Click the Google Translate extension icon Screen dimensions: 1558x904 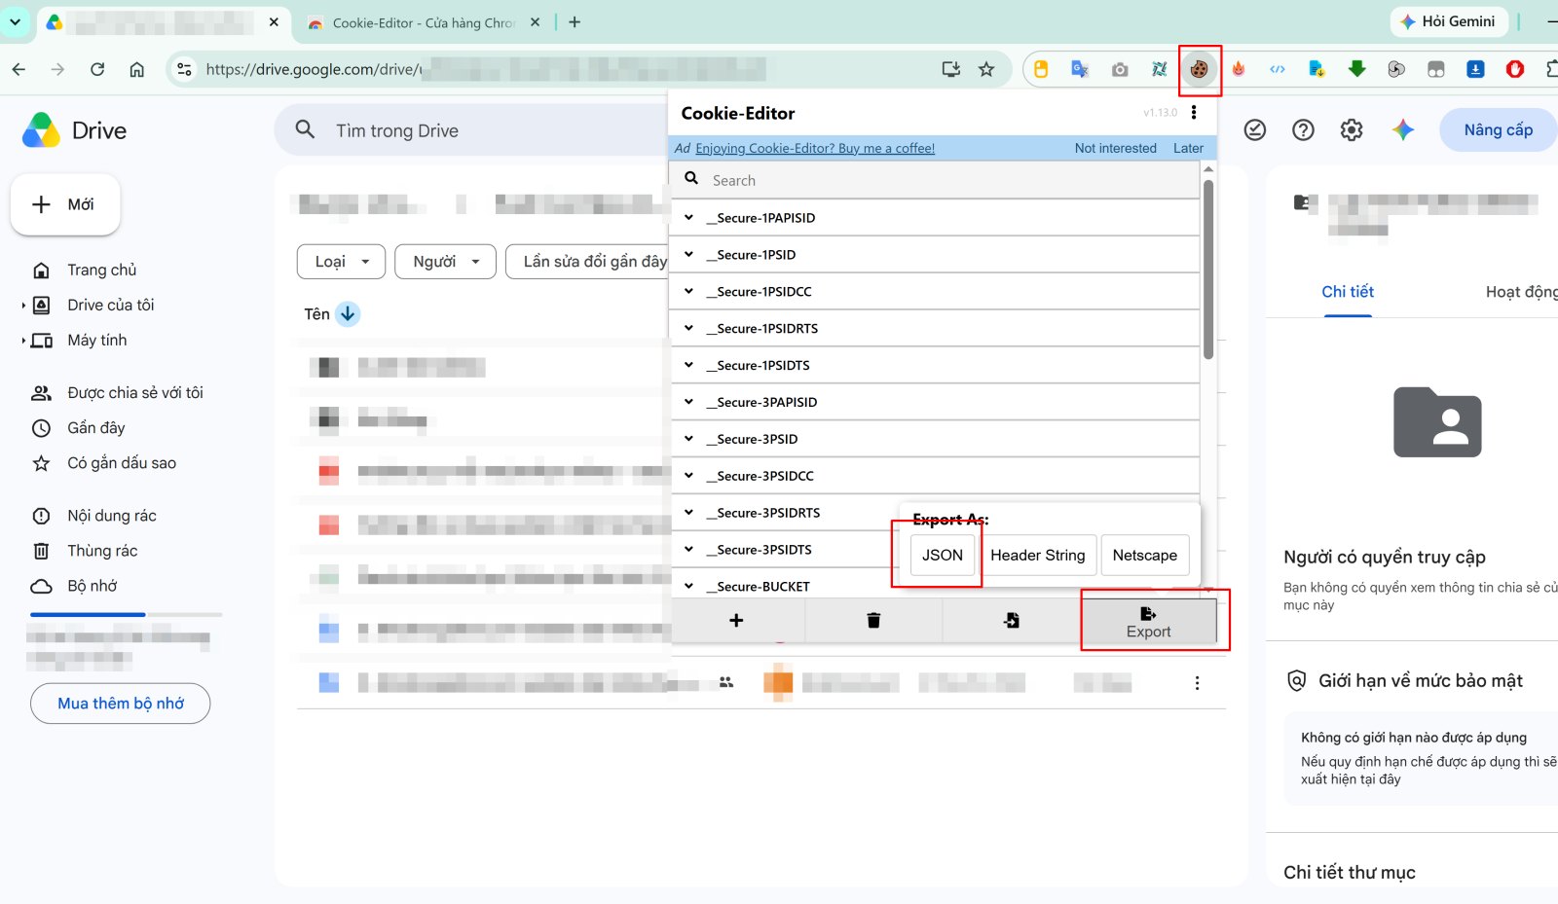point(1080,69)
